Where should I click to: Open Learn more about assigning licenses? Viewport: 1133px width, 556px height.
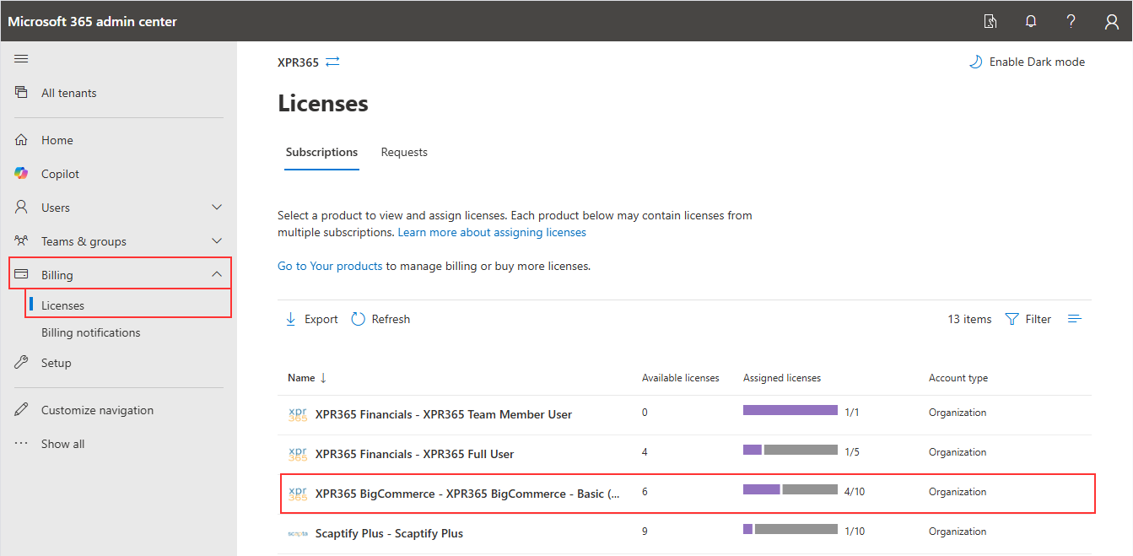pyautogui.click(x=492, y=231)
